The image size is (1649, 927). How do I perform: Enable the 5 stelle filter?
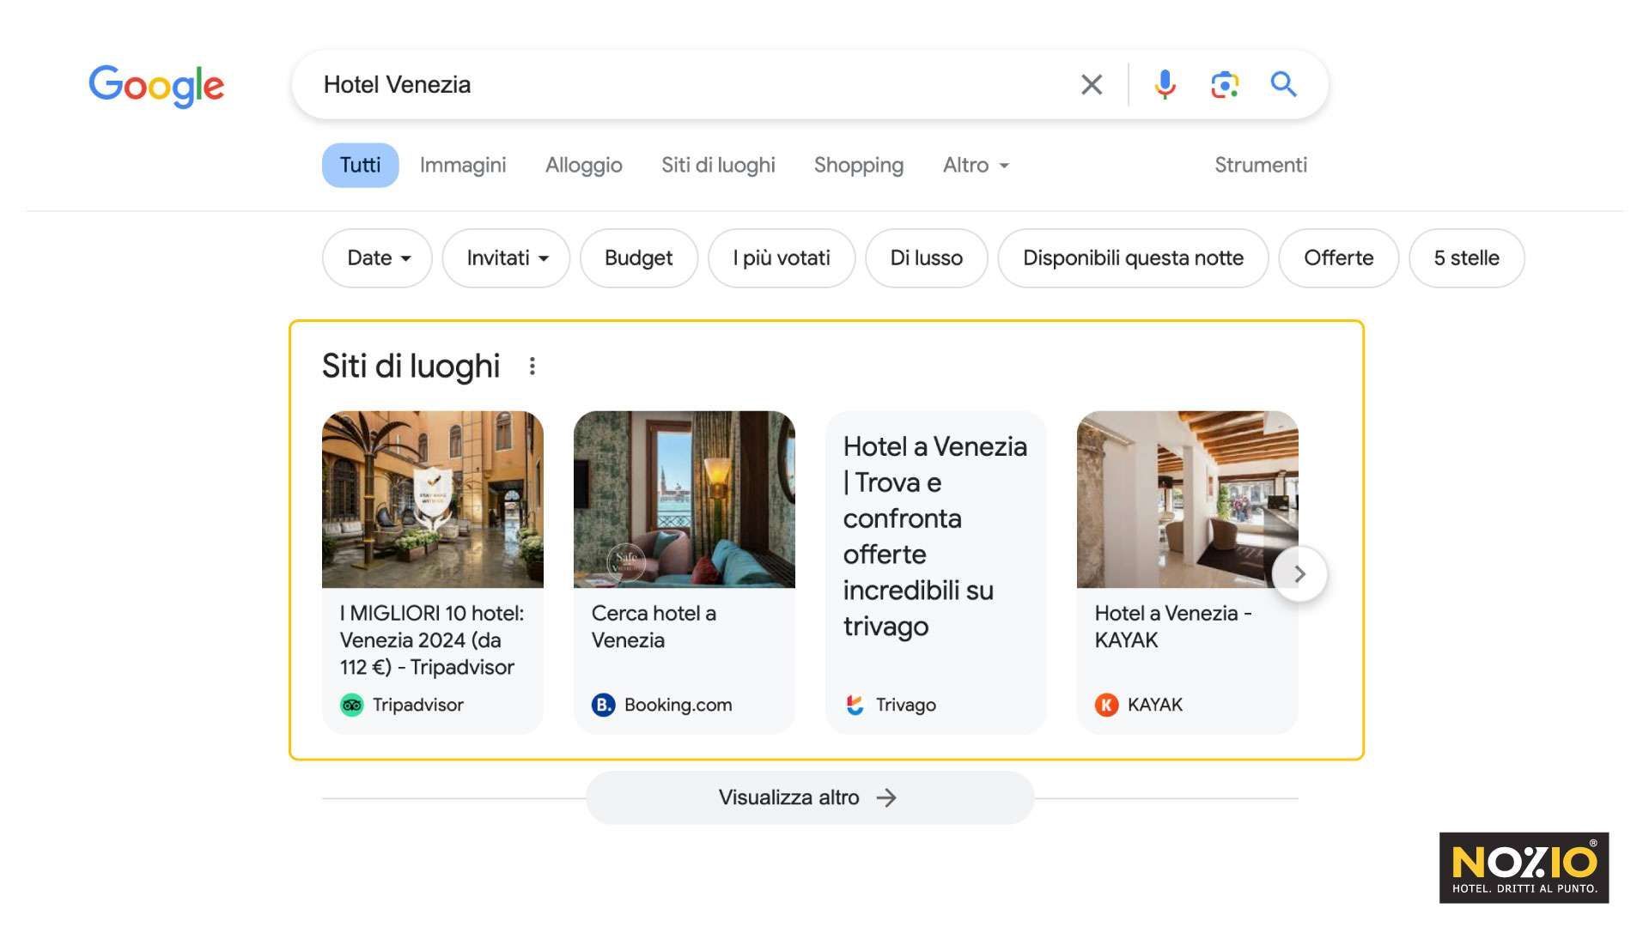tap(1466, 257)
